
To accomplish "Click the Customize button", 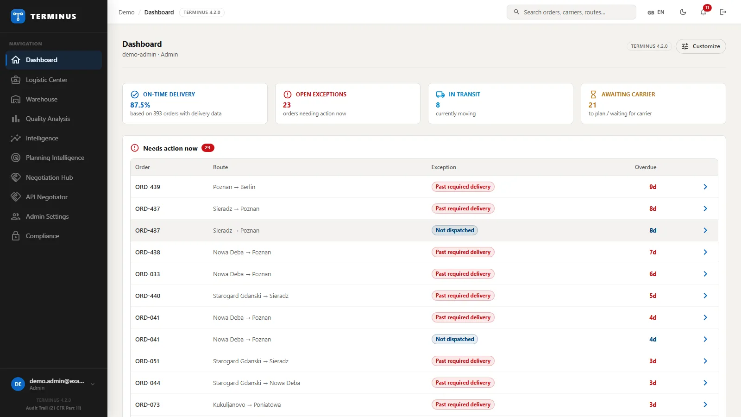I will [701, 46].
